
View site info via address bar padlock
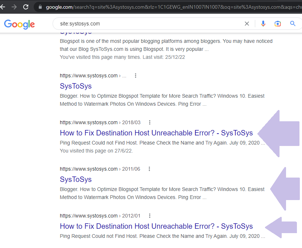[x=40, y=7]
